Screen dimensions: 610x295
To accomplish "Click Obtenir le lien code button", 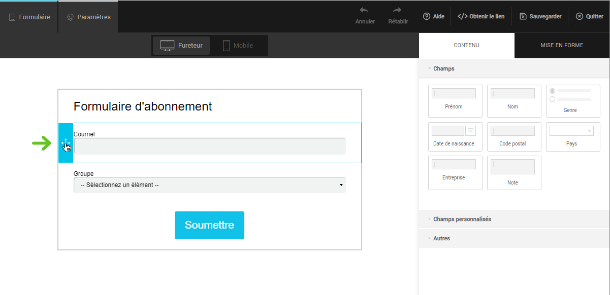I will coord(481,16).
